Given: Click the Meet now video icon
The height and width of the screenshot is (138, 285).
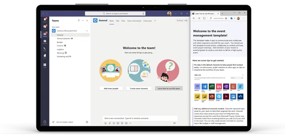Looking at the screenshot, I should 126,123.
